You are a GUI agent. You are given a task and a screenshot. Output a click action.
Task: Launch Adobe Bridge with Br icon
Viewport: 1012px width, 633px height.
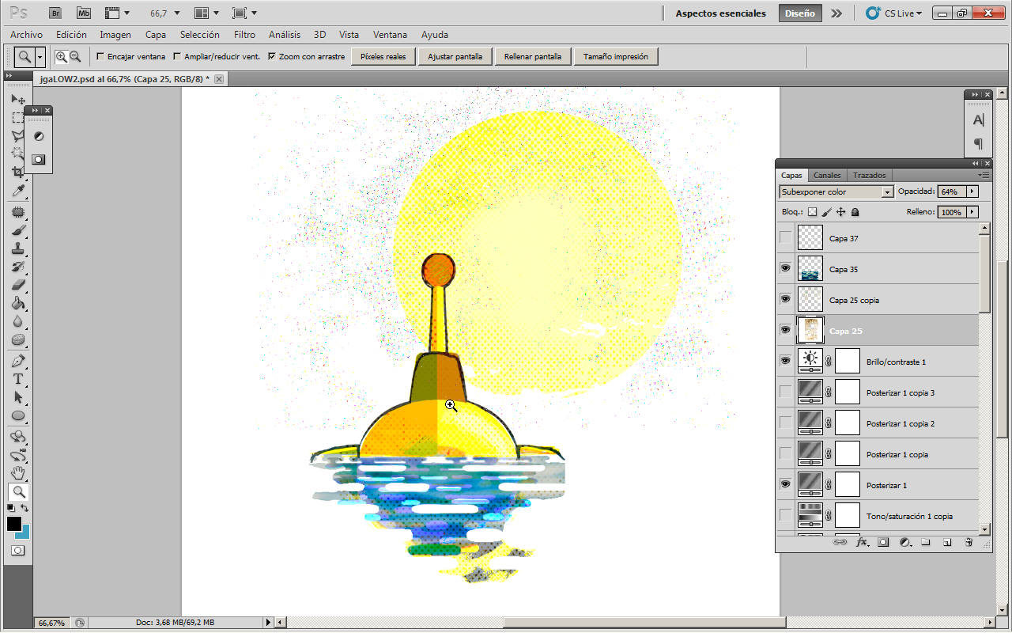[55, 13]
